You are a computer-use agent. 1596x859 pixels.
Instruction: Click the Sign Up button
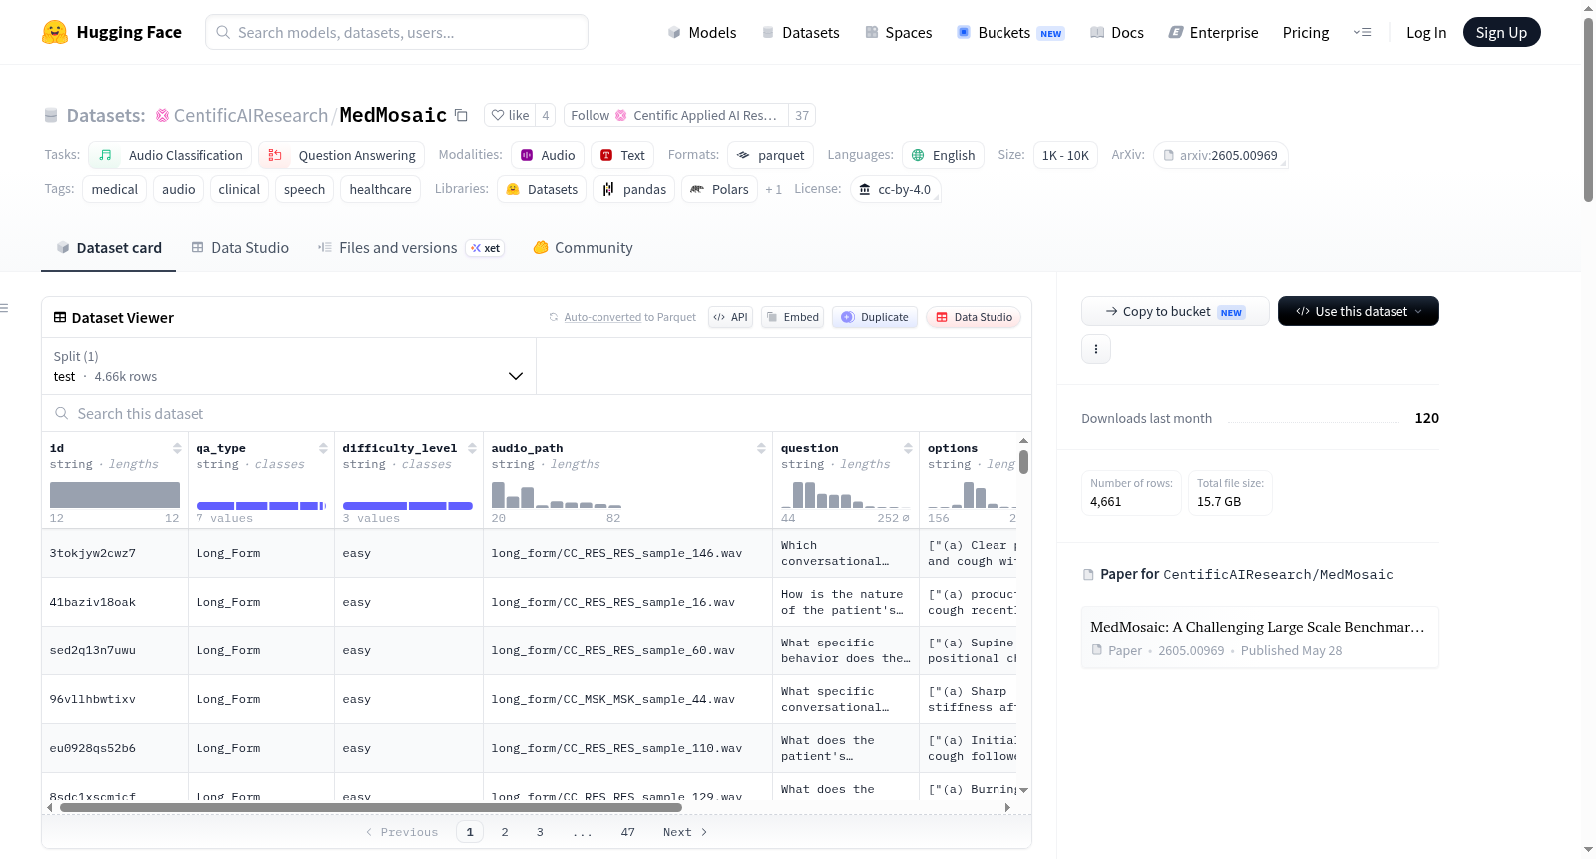click(x=1501, y=32)
